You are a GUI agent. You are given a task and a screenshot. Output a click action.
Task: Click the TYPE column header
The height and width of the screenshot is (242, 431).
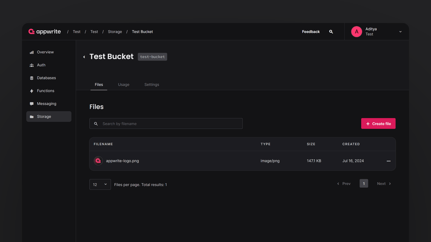(x=266, y=144)
